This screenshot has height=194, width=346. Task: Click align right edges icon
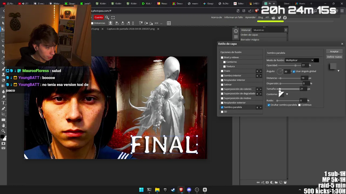click(x=128, y=23)
